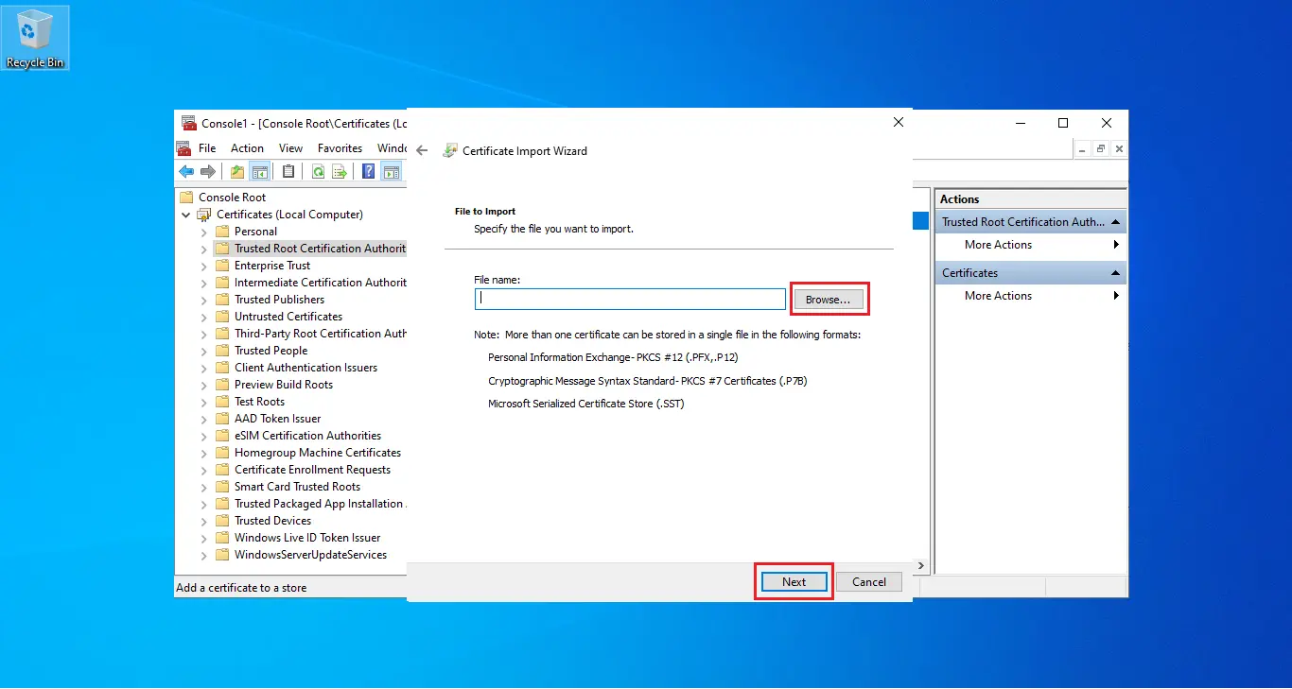Open More Actions under the Certificates section
Screen dimensions: 1292x689
pyautogui.click(x=1031, y=296)
